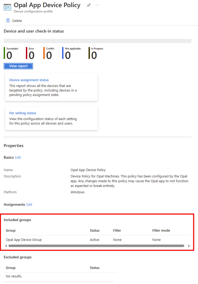Open the Device assignment status report

tap(29, 80)
